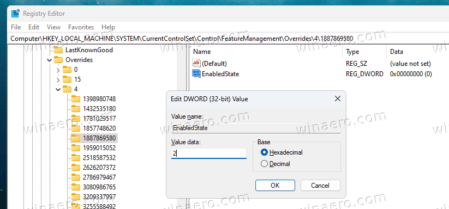449x209 pixels.
Task: Click the EnabledState DWORD value icon
Action: click(x=196, y=73)
